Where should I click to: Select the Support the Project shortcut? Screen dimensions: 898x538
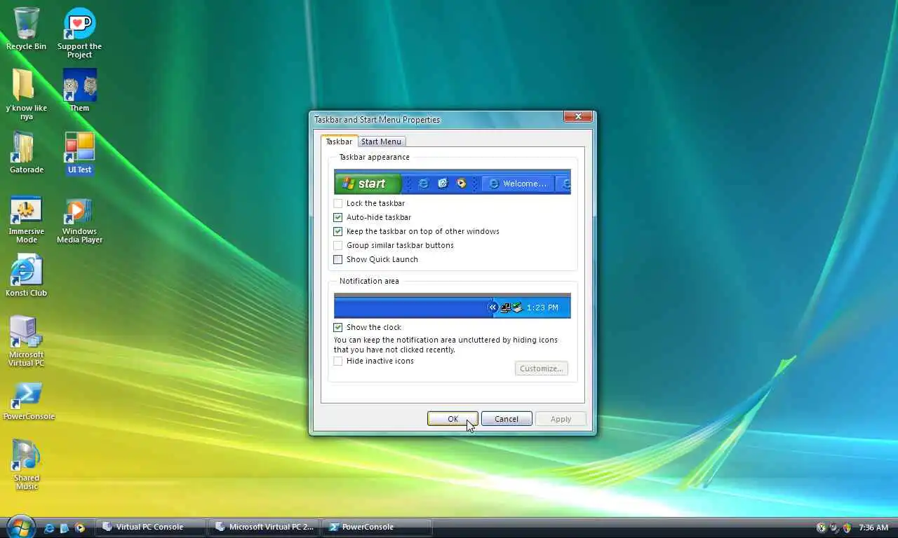(x=79, y=34)
